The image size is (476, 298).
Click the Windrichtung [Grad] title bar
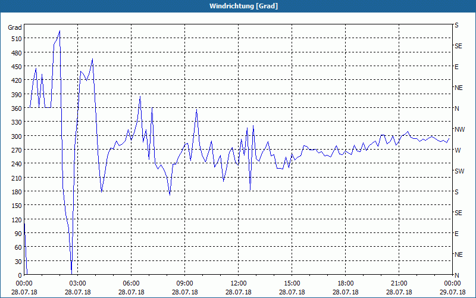point(238,6)
